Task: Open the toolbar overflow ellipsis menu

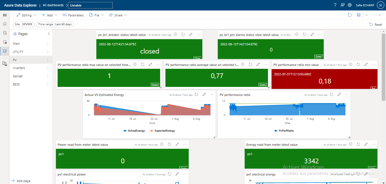Action: tap(375, 15)
